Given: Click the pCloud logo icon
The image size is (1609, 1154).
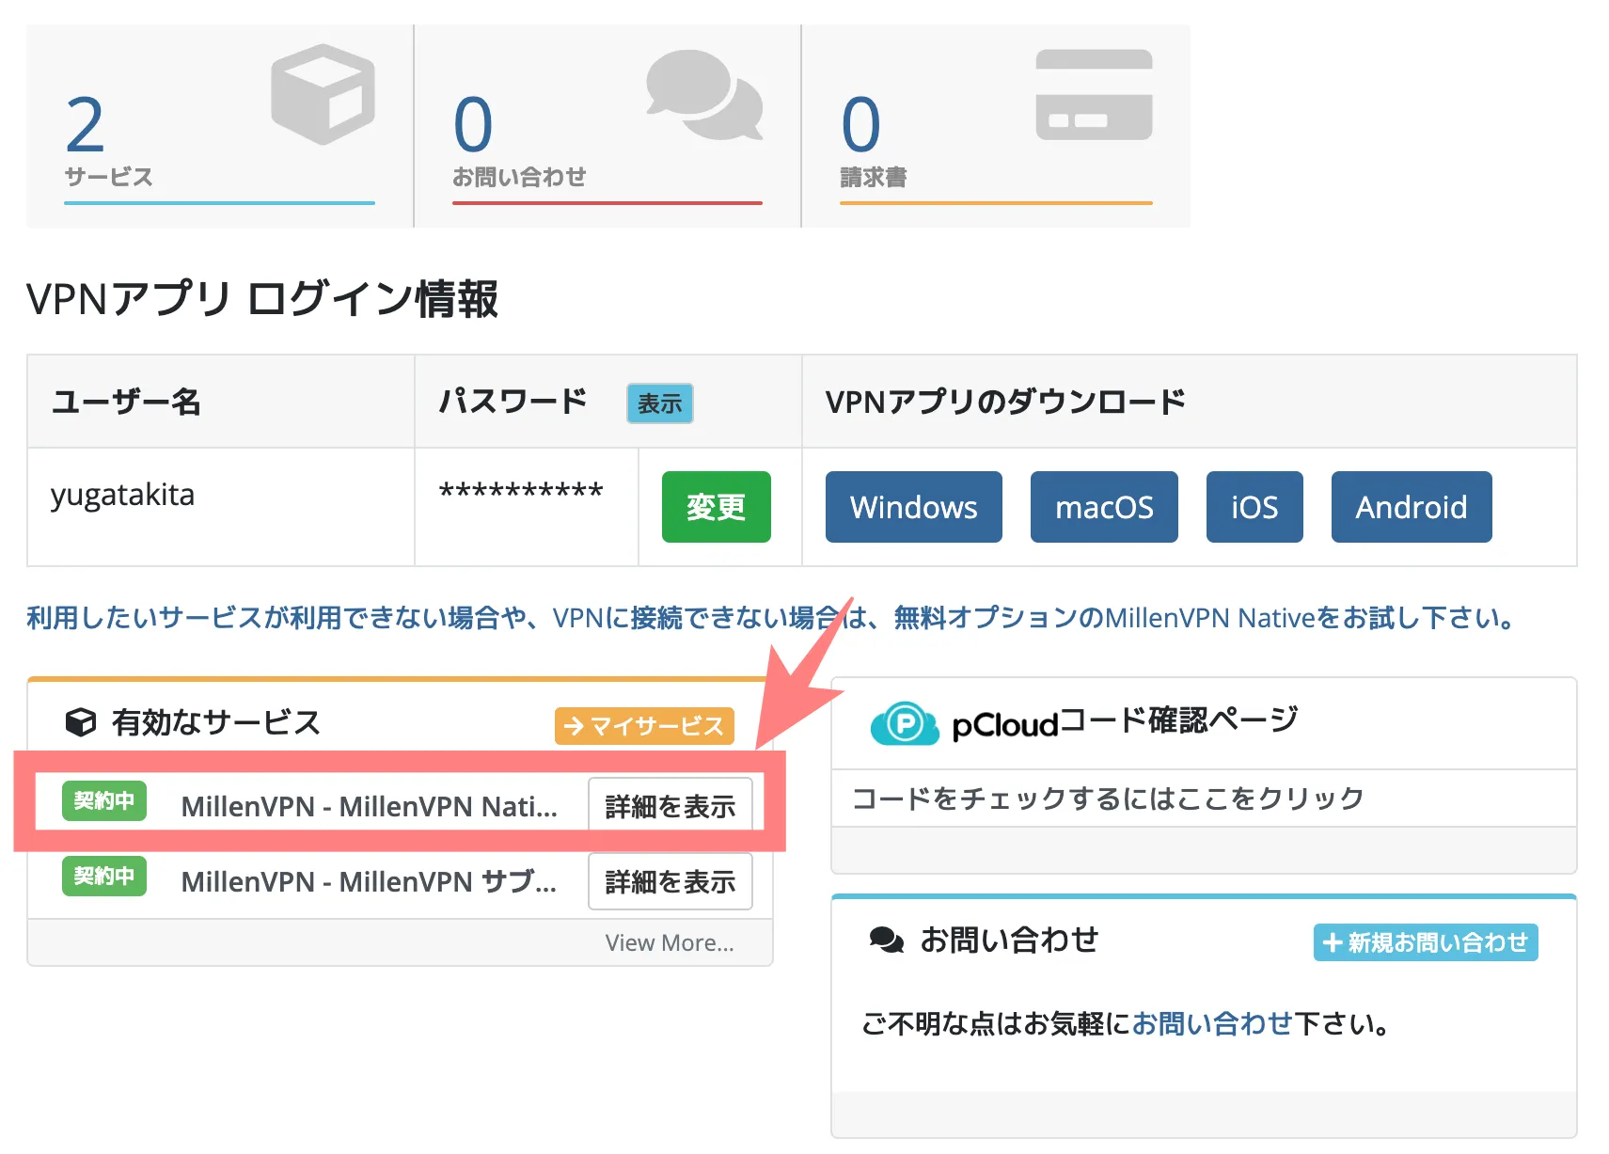Looking at the screenshot, I should click(905, 721).
